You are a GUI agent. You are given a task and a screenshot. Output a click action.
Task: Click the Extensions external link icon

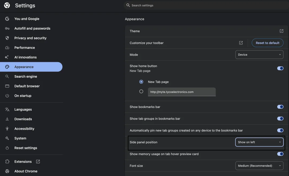click(x=38, y=162)
